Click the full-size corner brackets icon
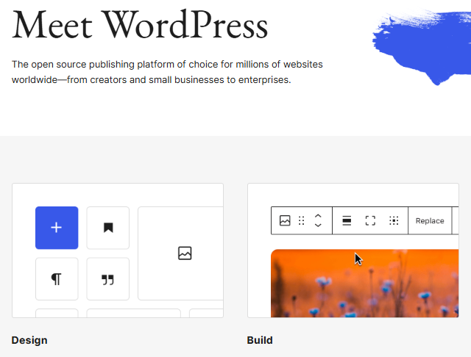The width and height of the screenshot is (471, 357). [370, 220]
